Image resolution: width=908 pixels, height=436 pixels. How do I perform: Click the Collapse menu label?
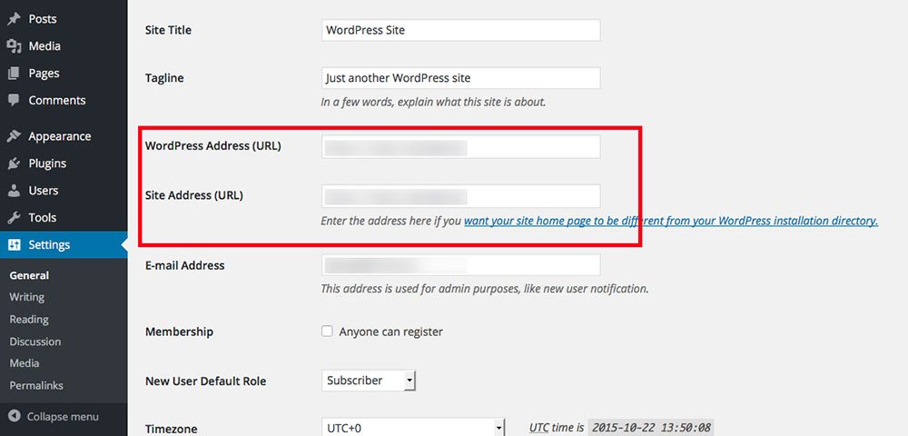pos(63,417)
